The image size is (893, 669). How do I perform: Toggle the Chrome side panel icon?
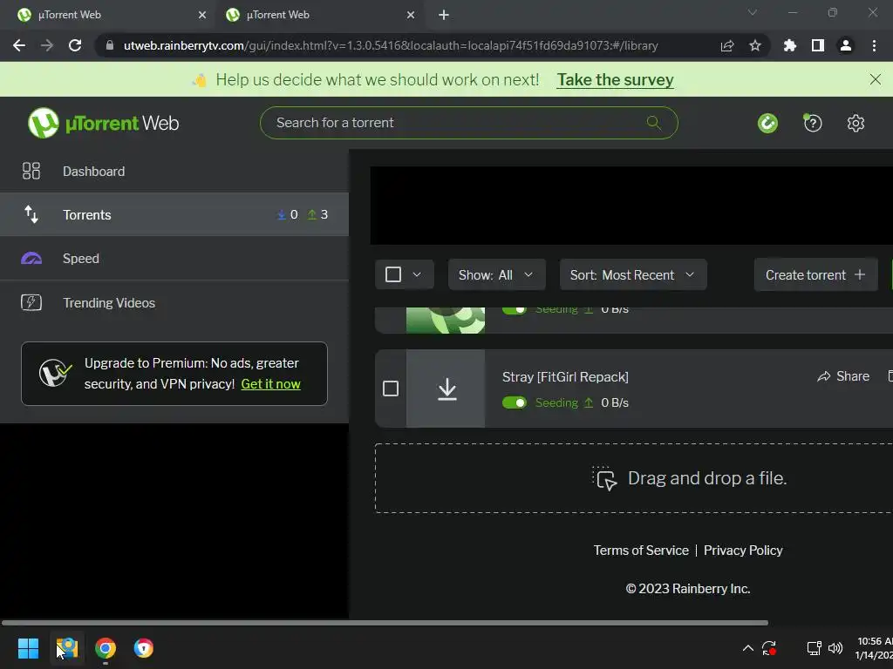[818, 45]
